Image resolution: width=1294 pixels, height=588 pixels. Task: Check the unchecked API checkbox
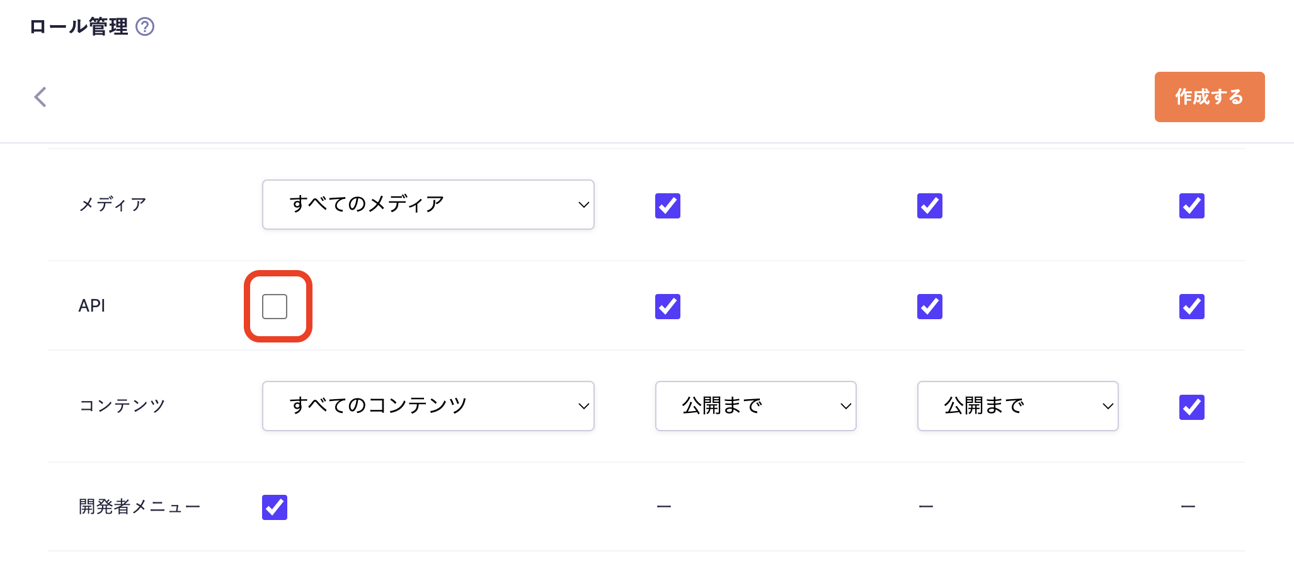pos(275,307)
